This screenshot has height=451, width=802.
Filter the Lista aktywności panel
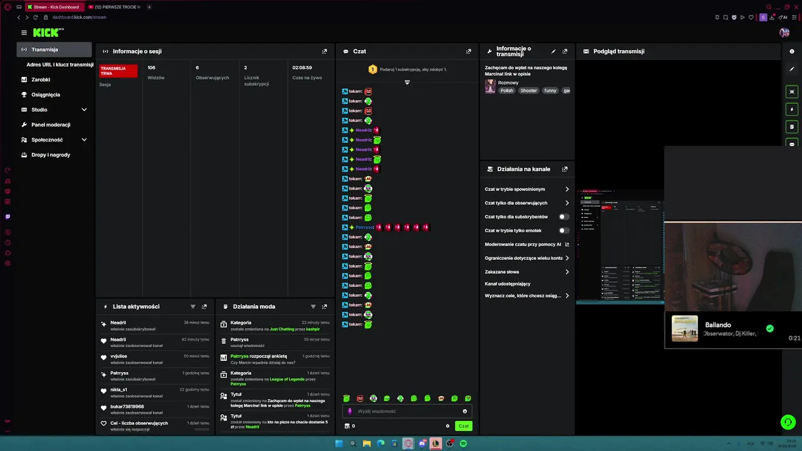pos(192,306)
